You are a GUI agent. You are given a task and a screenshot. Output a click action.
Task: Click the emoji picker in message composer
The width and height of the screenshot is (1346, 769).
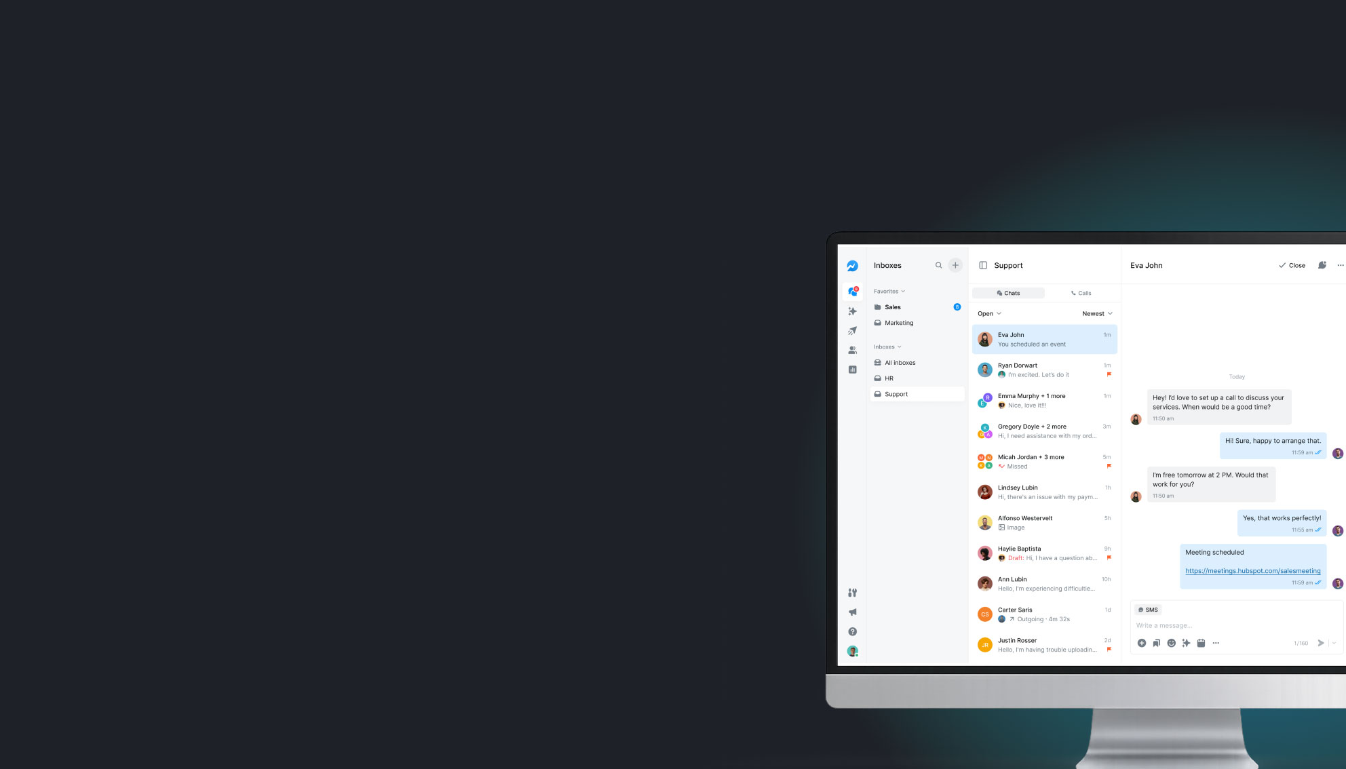[x=1171, y=643]
